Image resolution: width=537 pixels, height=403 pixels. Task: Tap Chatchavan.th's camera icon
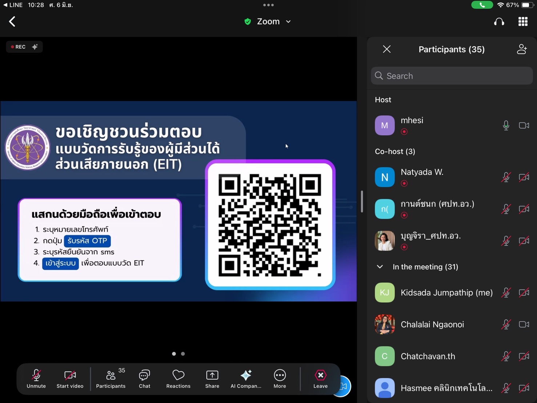pos(524,356)
